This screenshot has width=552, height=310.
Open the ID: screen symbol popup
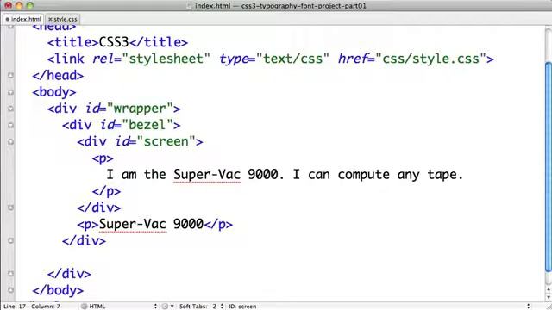379,307
